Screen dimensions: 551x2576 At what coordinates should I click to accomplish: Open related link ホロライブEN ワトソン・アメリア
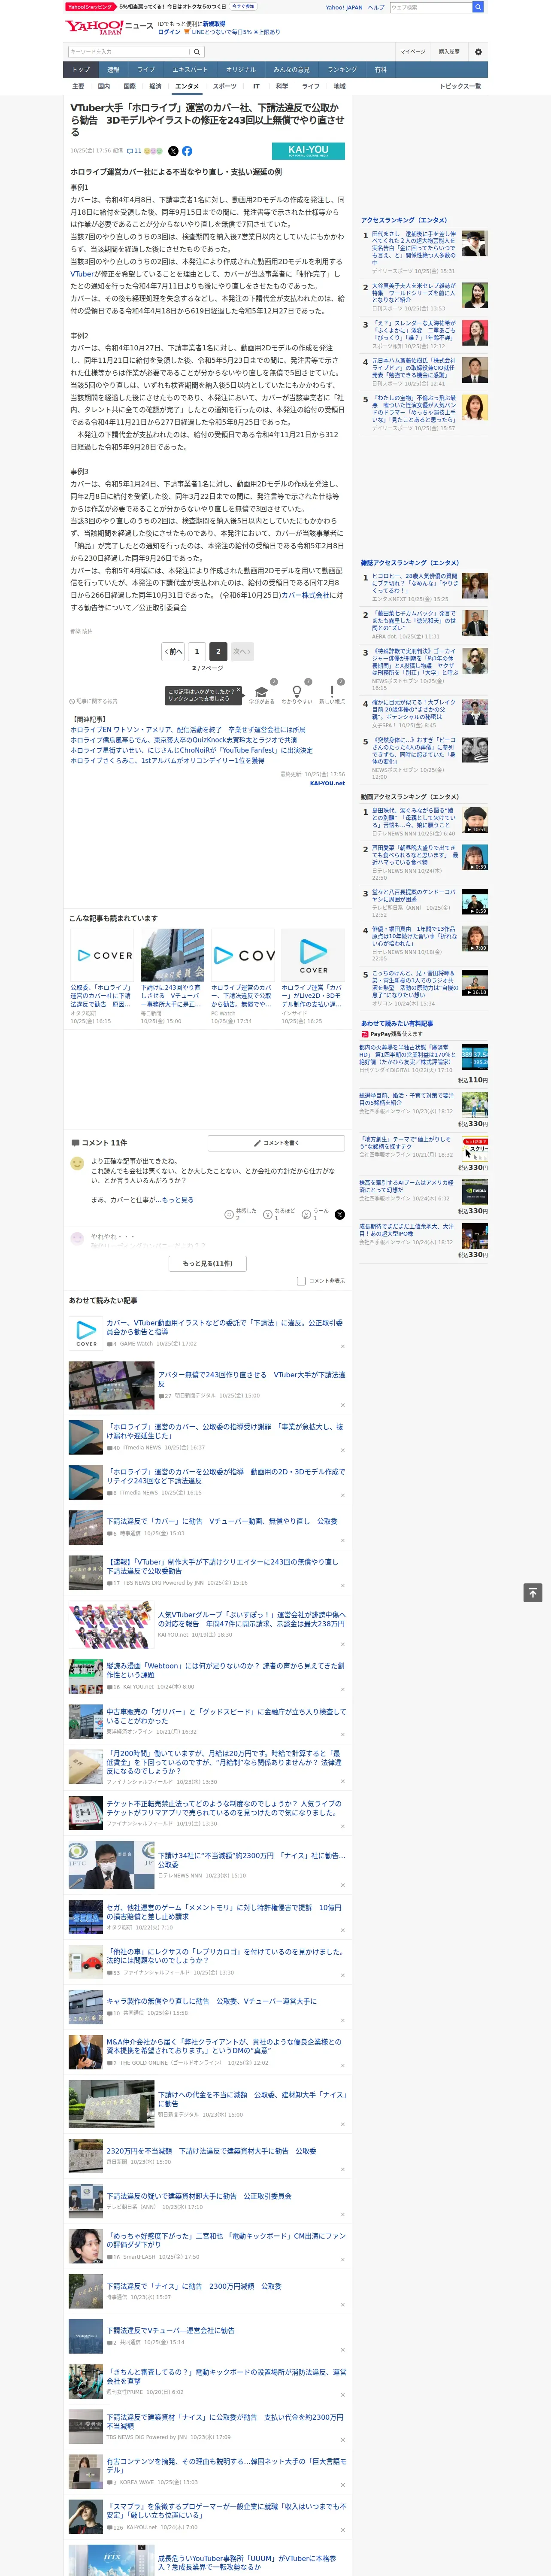[188, 730]
